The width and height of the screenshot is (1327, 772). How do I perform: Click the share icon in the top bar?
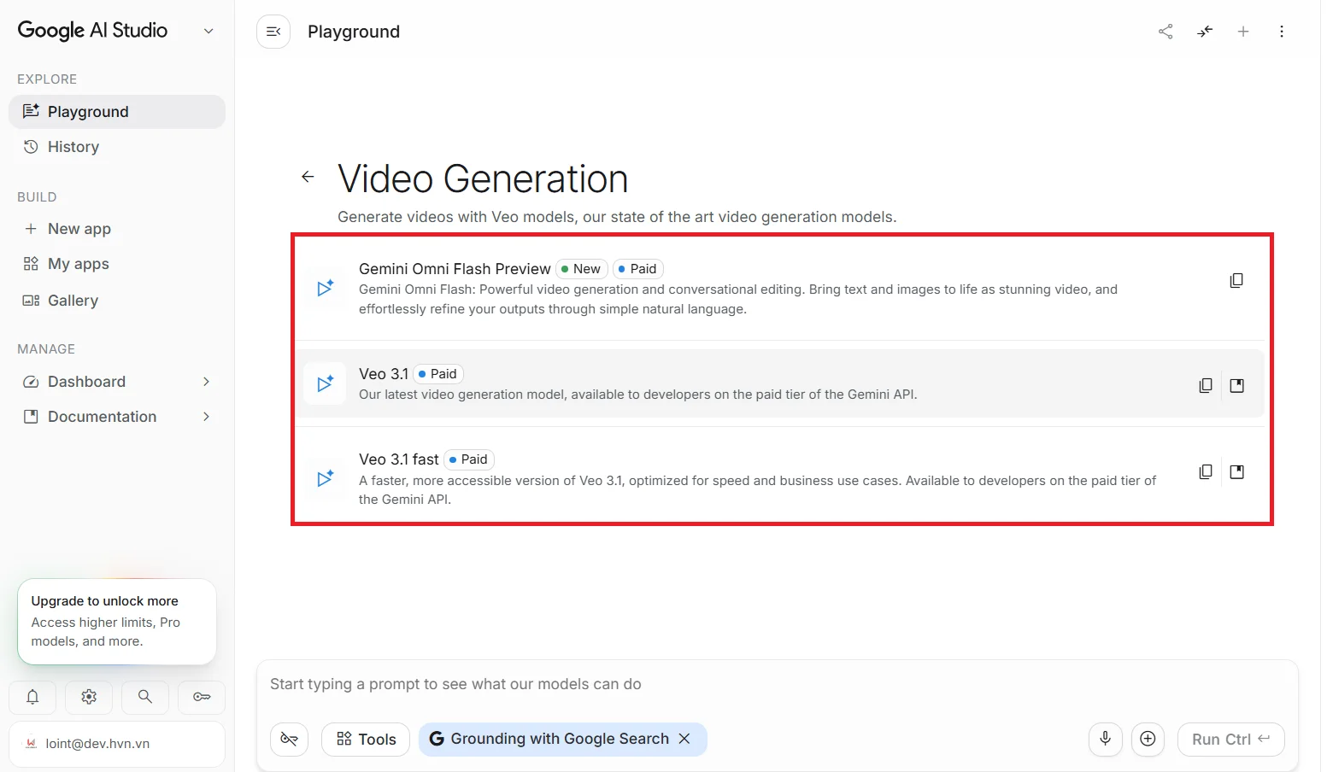click(x=1166, y=32)
